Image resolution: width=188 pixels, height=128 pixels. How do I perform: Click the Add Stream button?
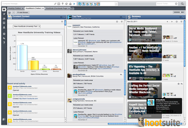23,12
